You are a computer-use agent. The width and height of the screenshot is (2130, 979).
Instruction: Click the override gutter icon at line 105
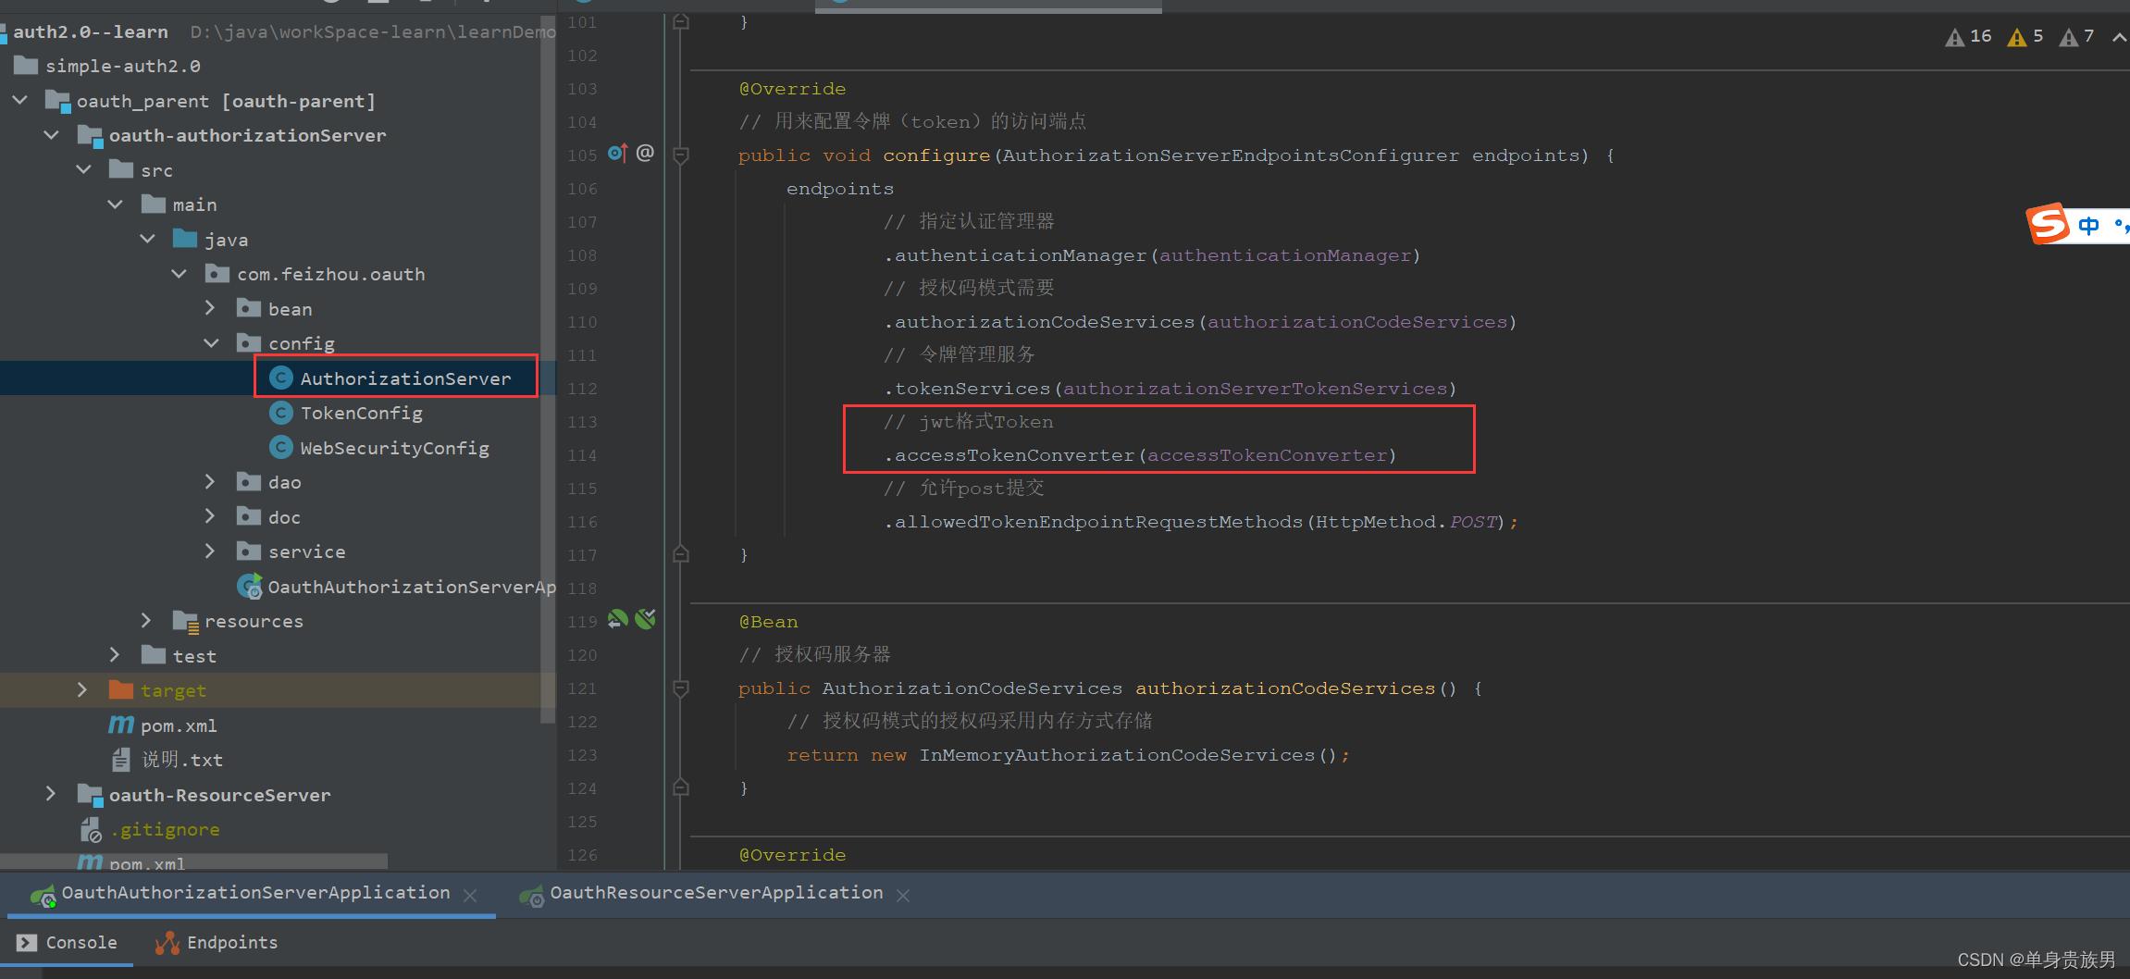point(617,154)
